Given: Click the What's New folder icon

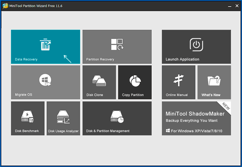Looking at the screenshot, I should click(x=214, y=81).
